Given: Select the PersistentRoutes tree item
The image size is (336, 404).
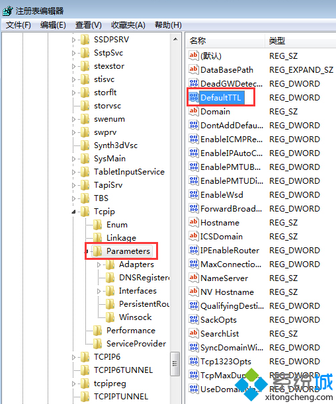Looking at the screenshot, I should [x=144, y=304].
